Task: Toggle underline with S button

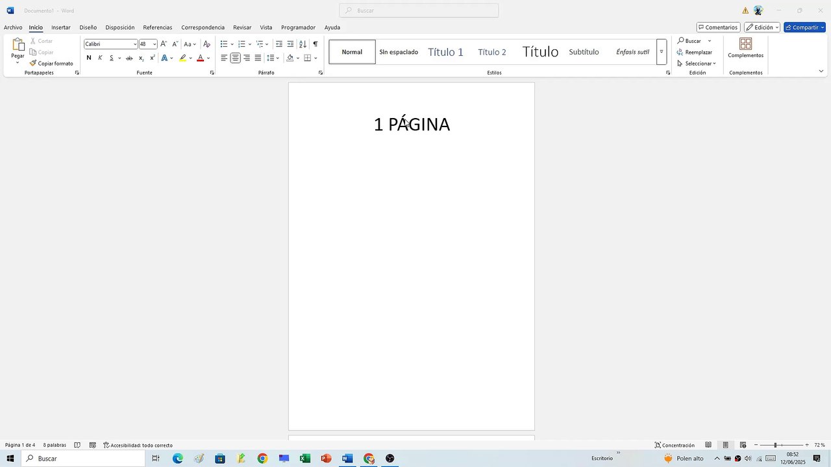Action: pos(111,58)
